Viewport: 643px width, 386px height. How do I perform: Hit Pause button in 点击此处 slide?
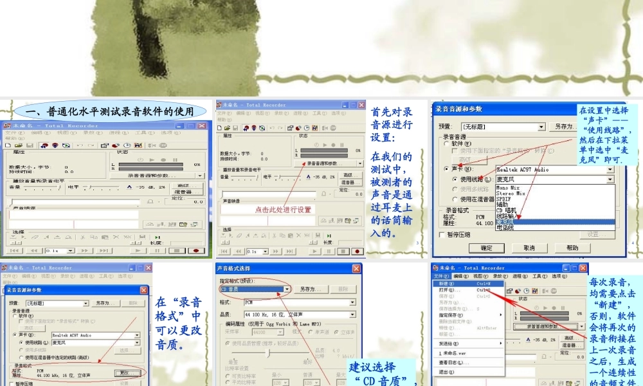coord(329,252)
